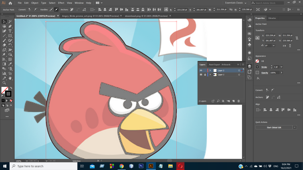Click Layer 2 target circle
The width and height of the screenshot is (303, 170).
tap(239, 70)
